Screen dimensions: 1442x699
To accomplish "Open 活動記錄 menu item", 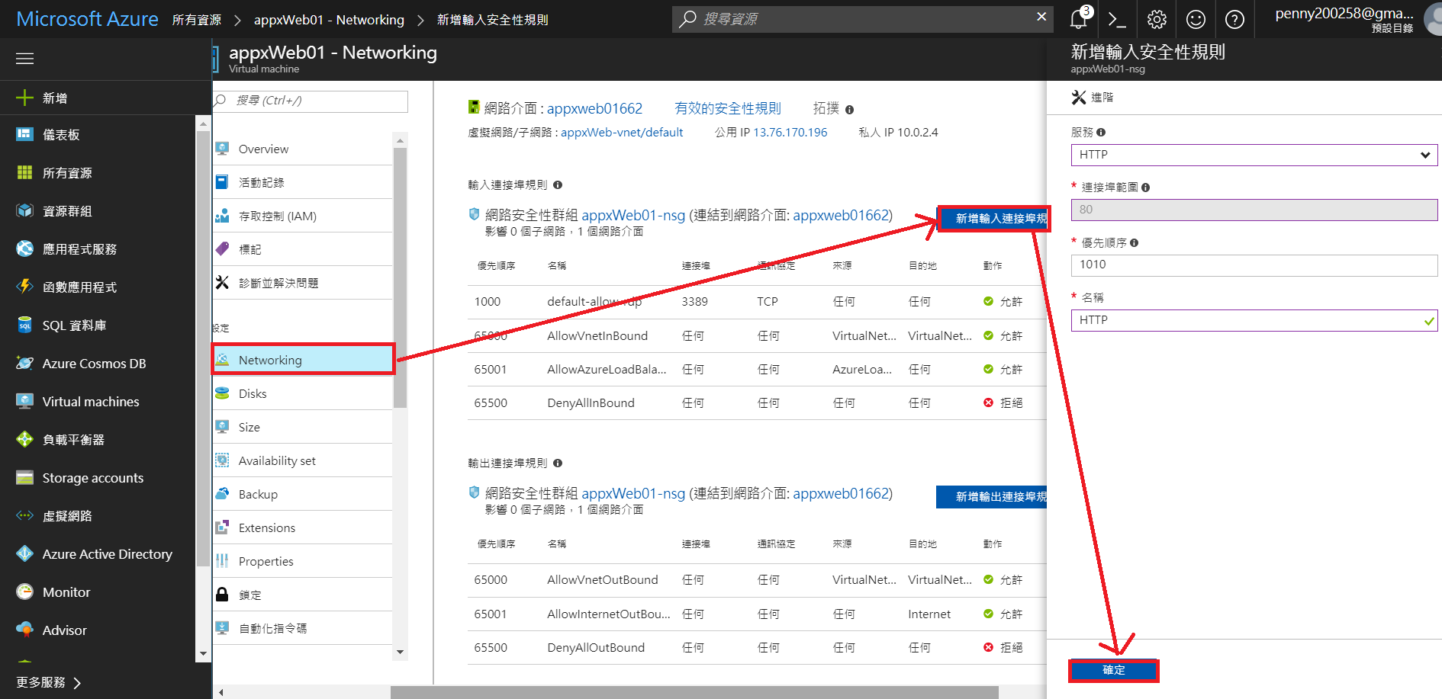I will tap(303, 183).
